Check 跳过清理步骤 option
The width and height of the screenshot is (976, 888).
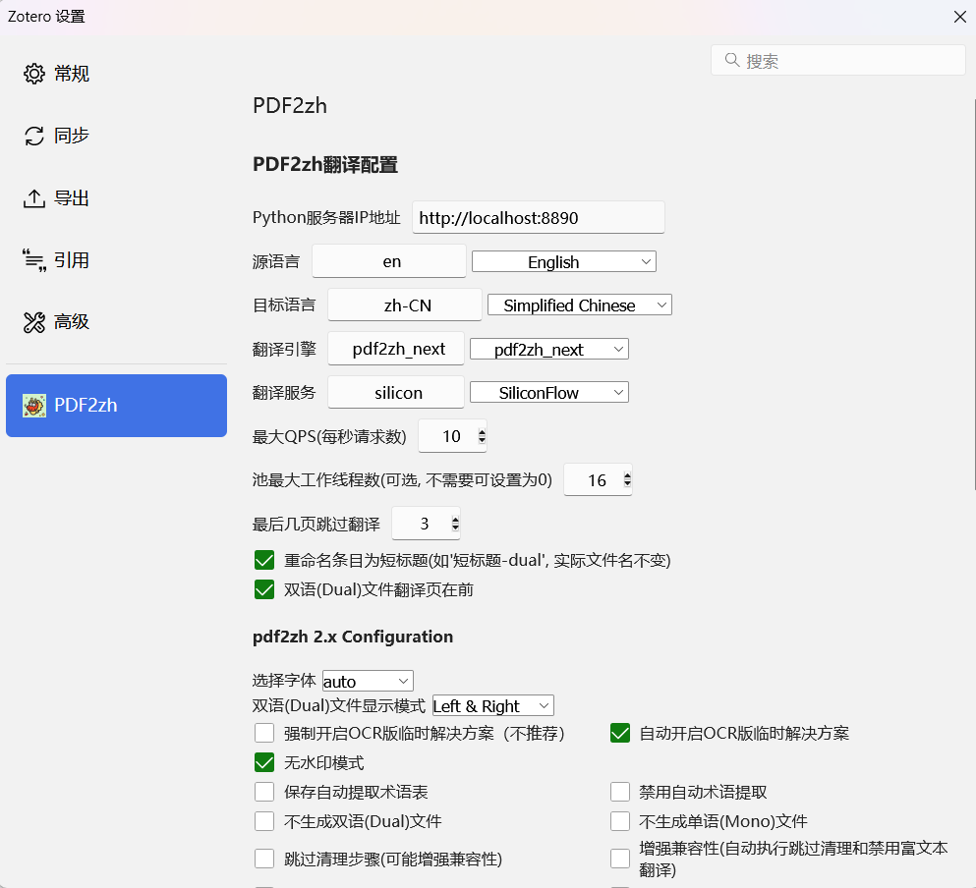tap(264, 859)
